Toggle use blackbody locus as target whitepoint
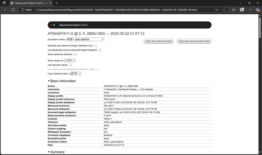 (100, 50)
